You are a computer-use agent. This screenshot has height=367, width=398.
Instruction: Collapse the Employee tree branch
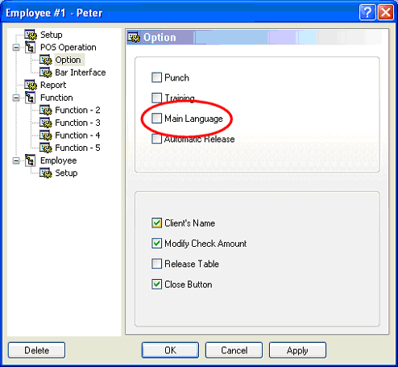pos(16,161)
